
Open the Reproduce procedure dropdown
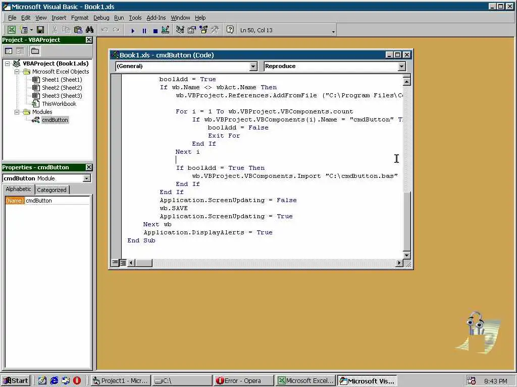(401, 67)
